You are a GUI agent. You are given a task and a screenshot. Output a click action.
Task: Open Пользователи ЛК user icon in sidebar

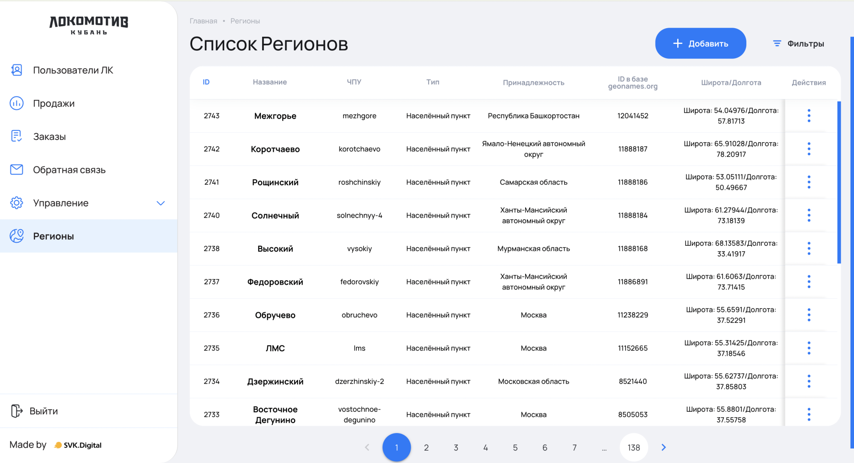(x=17, y=70)
